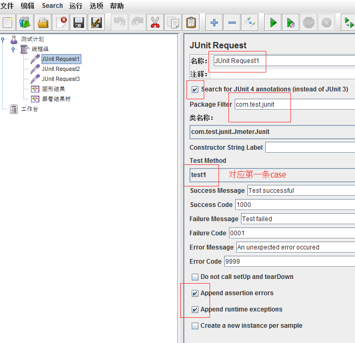Select 工作台 in the tree

coord(29,109)
